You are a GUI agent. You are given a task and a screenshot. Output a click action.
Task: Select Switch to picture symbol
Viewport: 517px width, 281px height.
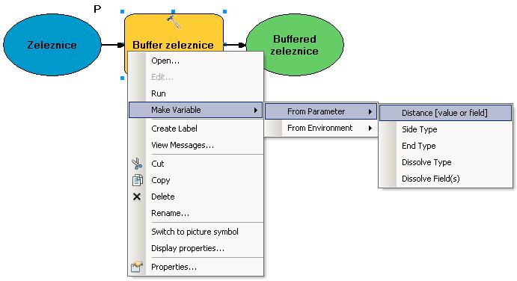(196, 232)
